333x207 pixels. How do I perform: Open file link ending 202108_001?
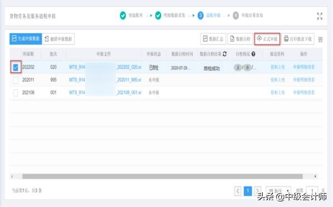click(105, 93)
